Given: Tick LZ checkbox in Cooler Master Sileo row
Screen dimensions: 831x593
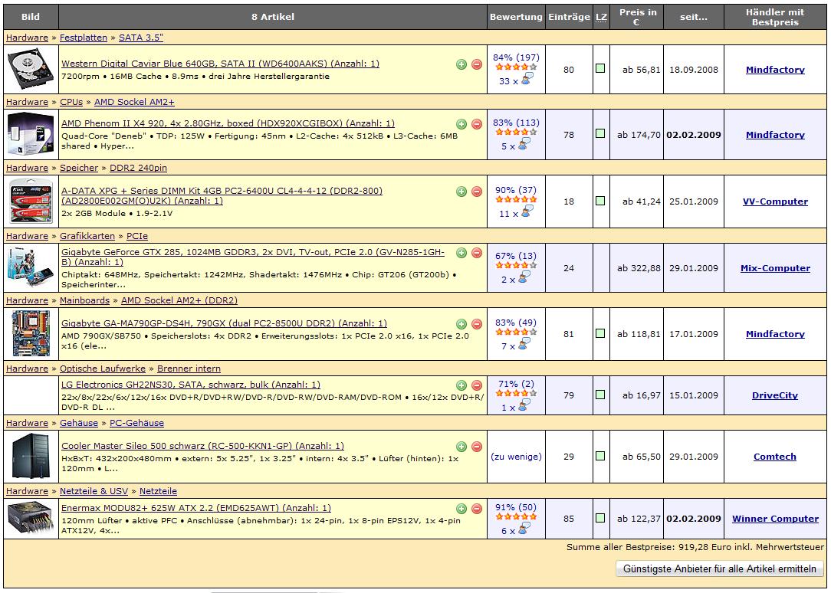Looking at the screenshot, I should (x=600, y=455).
